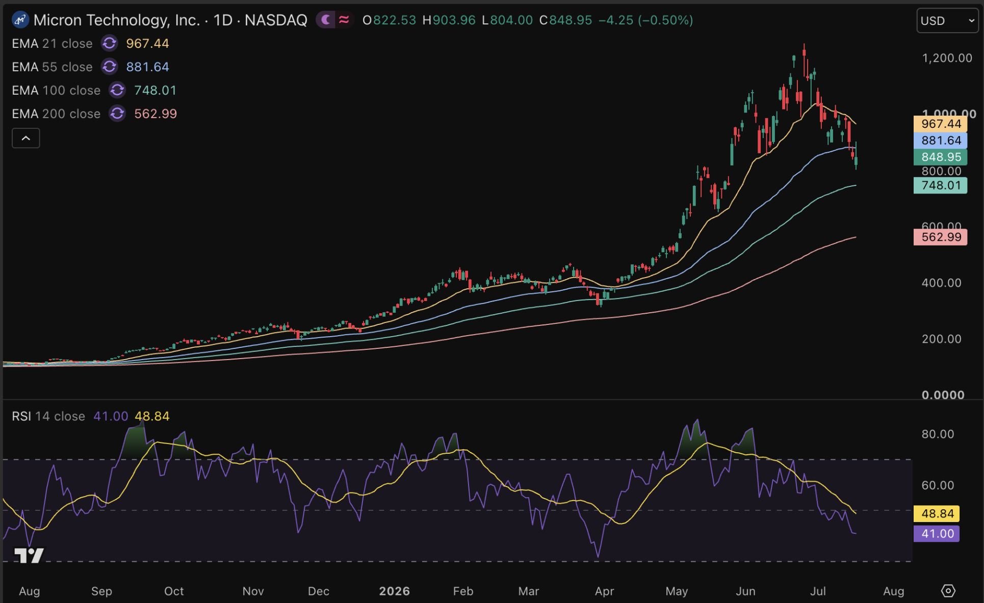Click the pink wavy status icon

(x=344, y=20)
